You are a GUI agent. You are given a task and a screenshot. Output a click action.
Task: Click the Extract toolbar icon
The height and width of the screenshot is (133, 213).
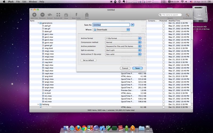(x=50, y=15)
